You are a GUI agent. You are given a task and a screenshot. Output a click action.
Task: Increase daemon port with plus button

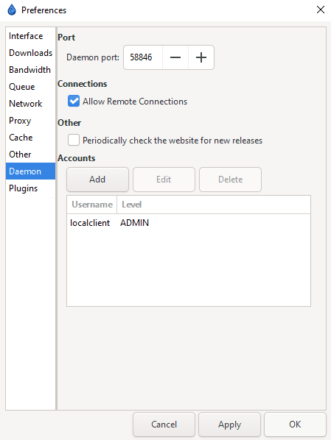pos(201,57)
